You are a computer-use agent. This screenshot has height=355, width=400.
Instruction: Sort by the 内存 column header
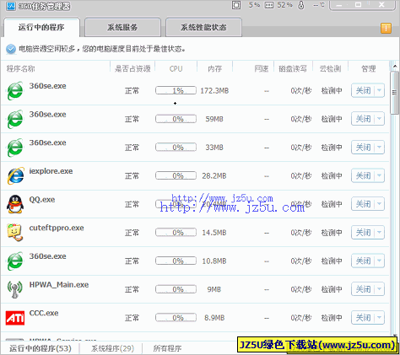215,68
